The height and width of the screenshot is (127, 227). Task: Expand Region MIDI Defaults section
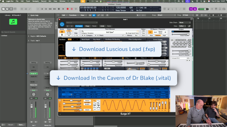(x=29, y=36)
